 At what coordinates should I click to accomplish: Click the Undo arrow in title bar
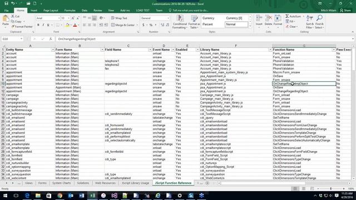tap(13, 3)
